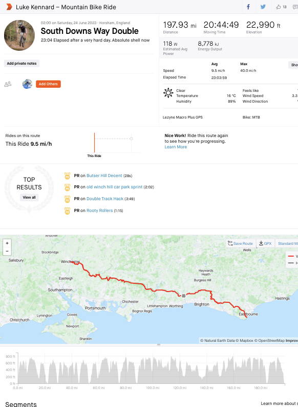The image size is (298, 407).
Task: Download route with GPX icon
Action: click(265, 243)
